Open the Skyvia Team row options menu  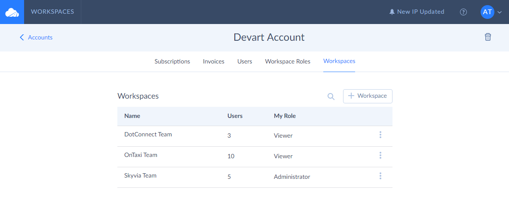tap(380, 176)
